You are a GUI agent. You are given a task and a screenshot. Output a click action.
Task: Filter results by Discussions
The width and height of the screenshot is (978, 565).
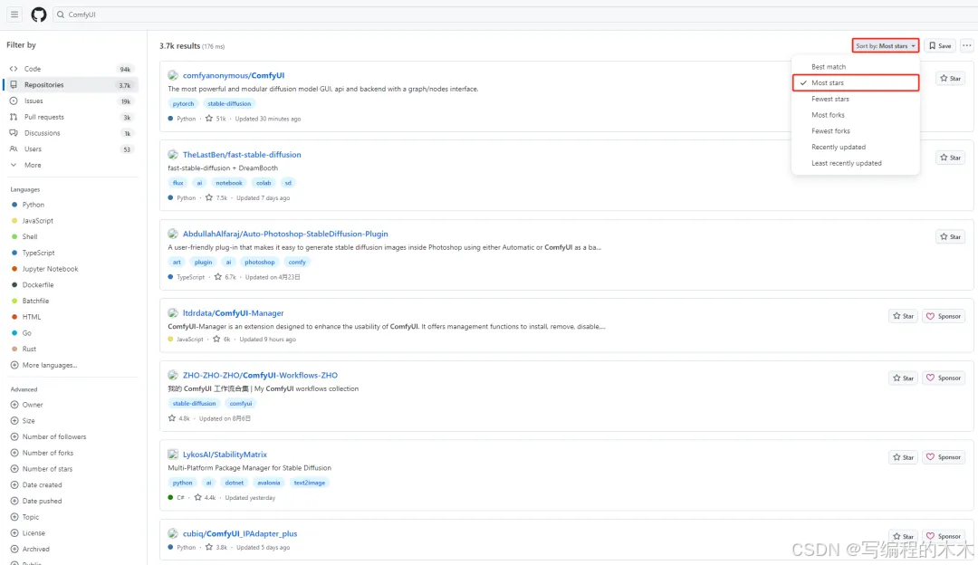point(71,133)
